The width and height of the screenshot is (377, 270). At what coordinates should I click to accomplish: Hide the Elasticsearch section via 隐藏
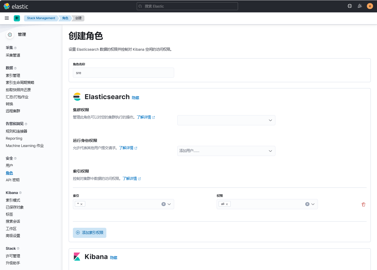point(135,98)
